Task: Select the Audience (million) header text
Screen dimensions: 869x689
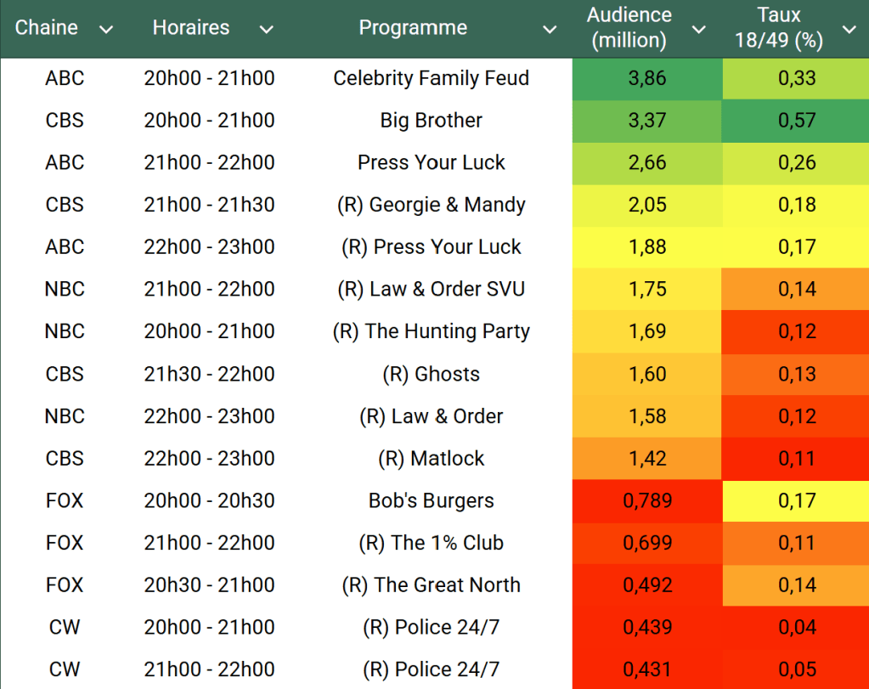Action: (x=629, y=28)
